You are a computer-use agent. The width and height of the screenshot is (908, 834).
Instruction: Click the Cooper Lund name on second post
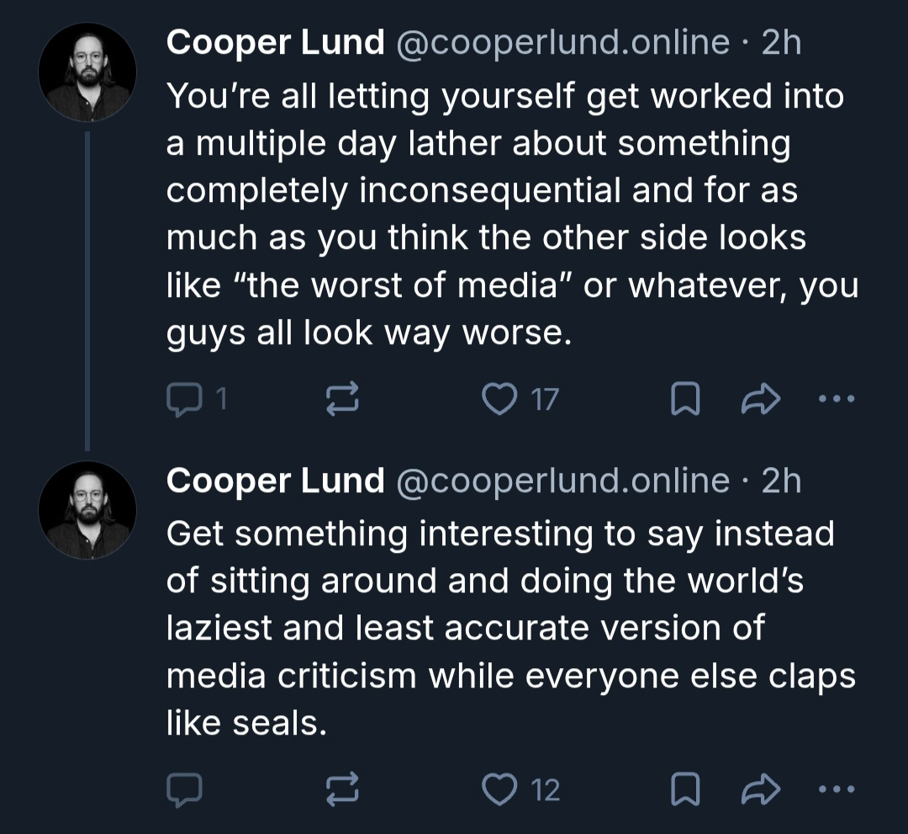275,481
